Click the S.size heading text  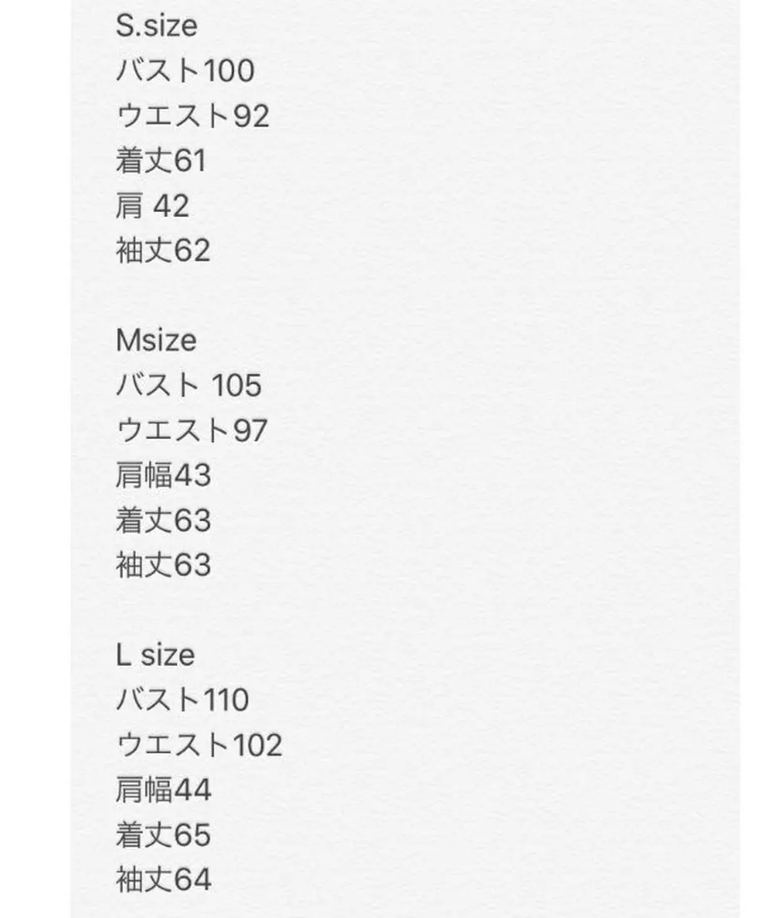pos(156,26)
